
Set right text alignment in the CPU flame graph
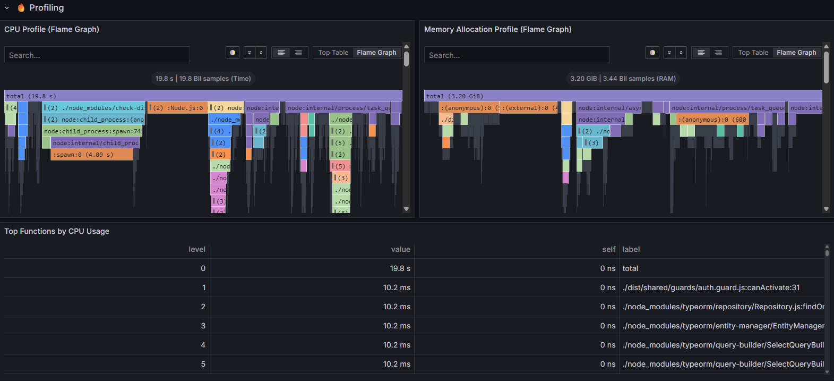pos(298,53)
